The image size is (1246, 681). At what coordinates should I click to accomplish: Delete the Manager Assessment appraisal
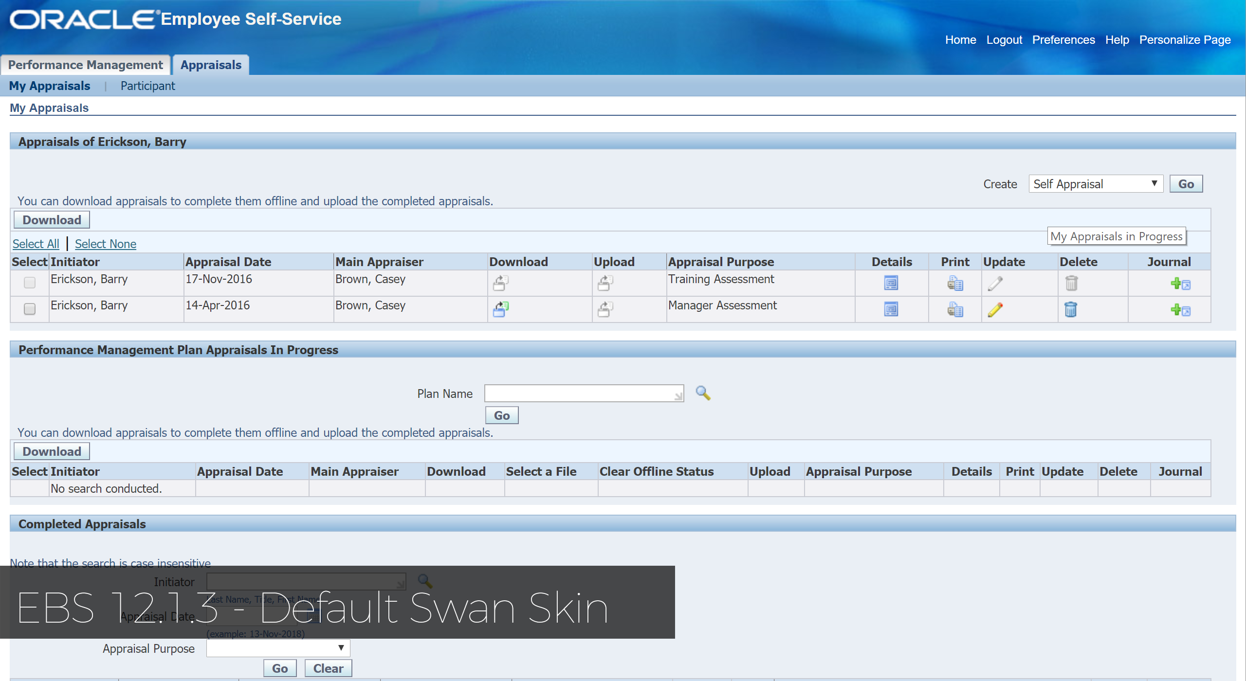point(1071,309)
